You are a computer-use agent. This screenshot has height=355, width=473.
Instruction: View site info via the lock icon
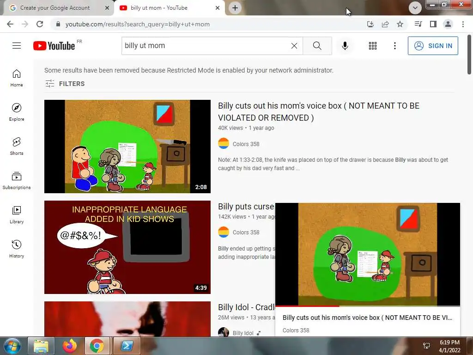click(58, 24)
